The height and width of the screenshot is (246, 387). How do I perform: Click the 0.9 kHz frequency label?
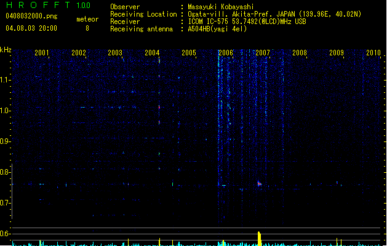pos(5,141)
